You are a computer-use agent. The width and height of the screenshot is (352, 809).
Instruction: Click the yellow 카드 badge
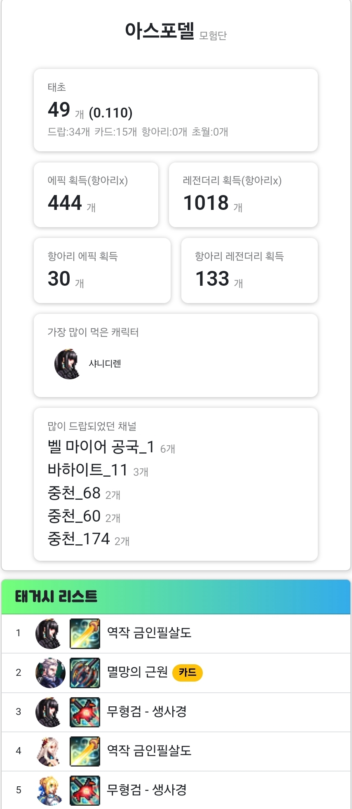coord(188,673)
